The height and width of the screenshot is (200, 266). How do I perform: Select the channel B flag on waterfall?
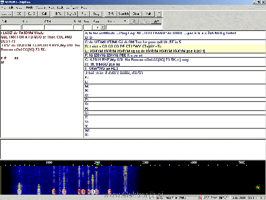click(64, 191)
